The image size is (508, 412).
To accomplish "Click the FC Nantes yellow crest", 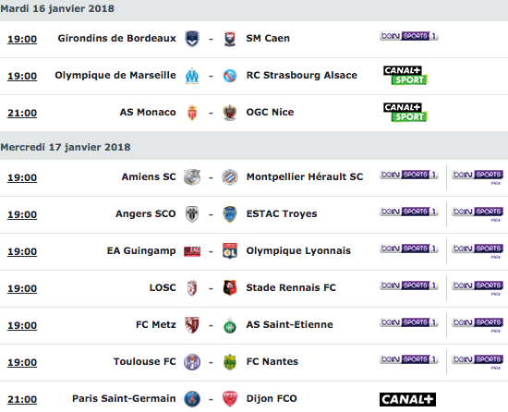I will click(x=230, y=362).
